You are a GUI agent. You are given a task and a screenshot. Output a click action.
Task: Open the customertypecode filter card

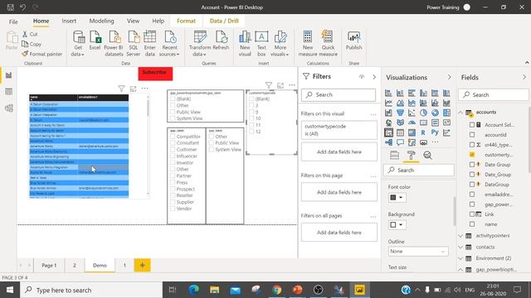(339, 130)
